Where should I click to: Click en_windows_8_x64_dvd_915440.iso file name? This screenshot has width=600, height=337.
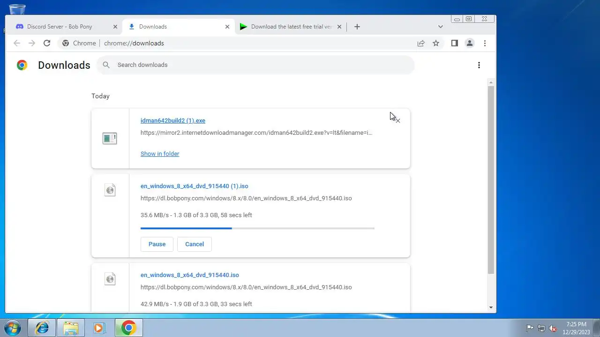click(190, 275)
